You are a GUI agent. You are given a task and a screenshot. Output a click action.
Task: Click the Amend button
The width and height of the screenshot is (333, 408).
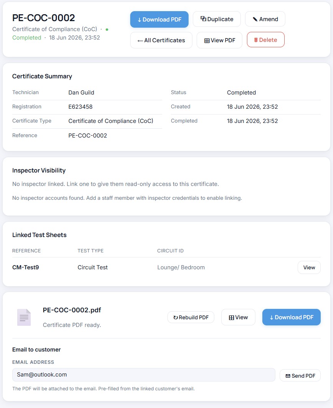[265, 19]
